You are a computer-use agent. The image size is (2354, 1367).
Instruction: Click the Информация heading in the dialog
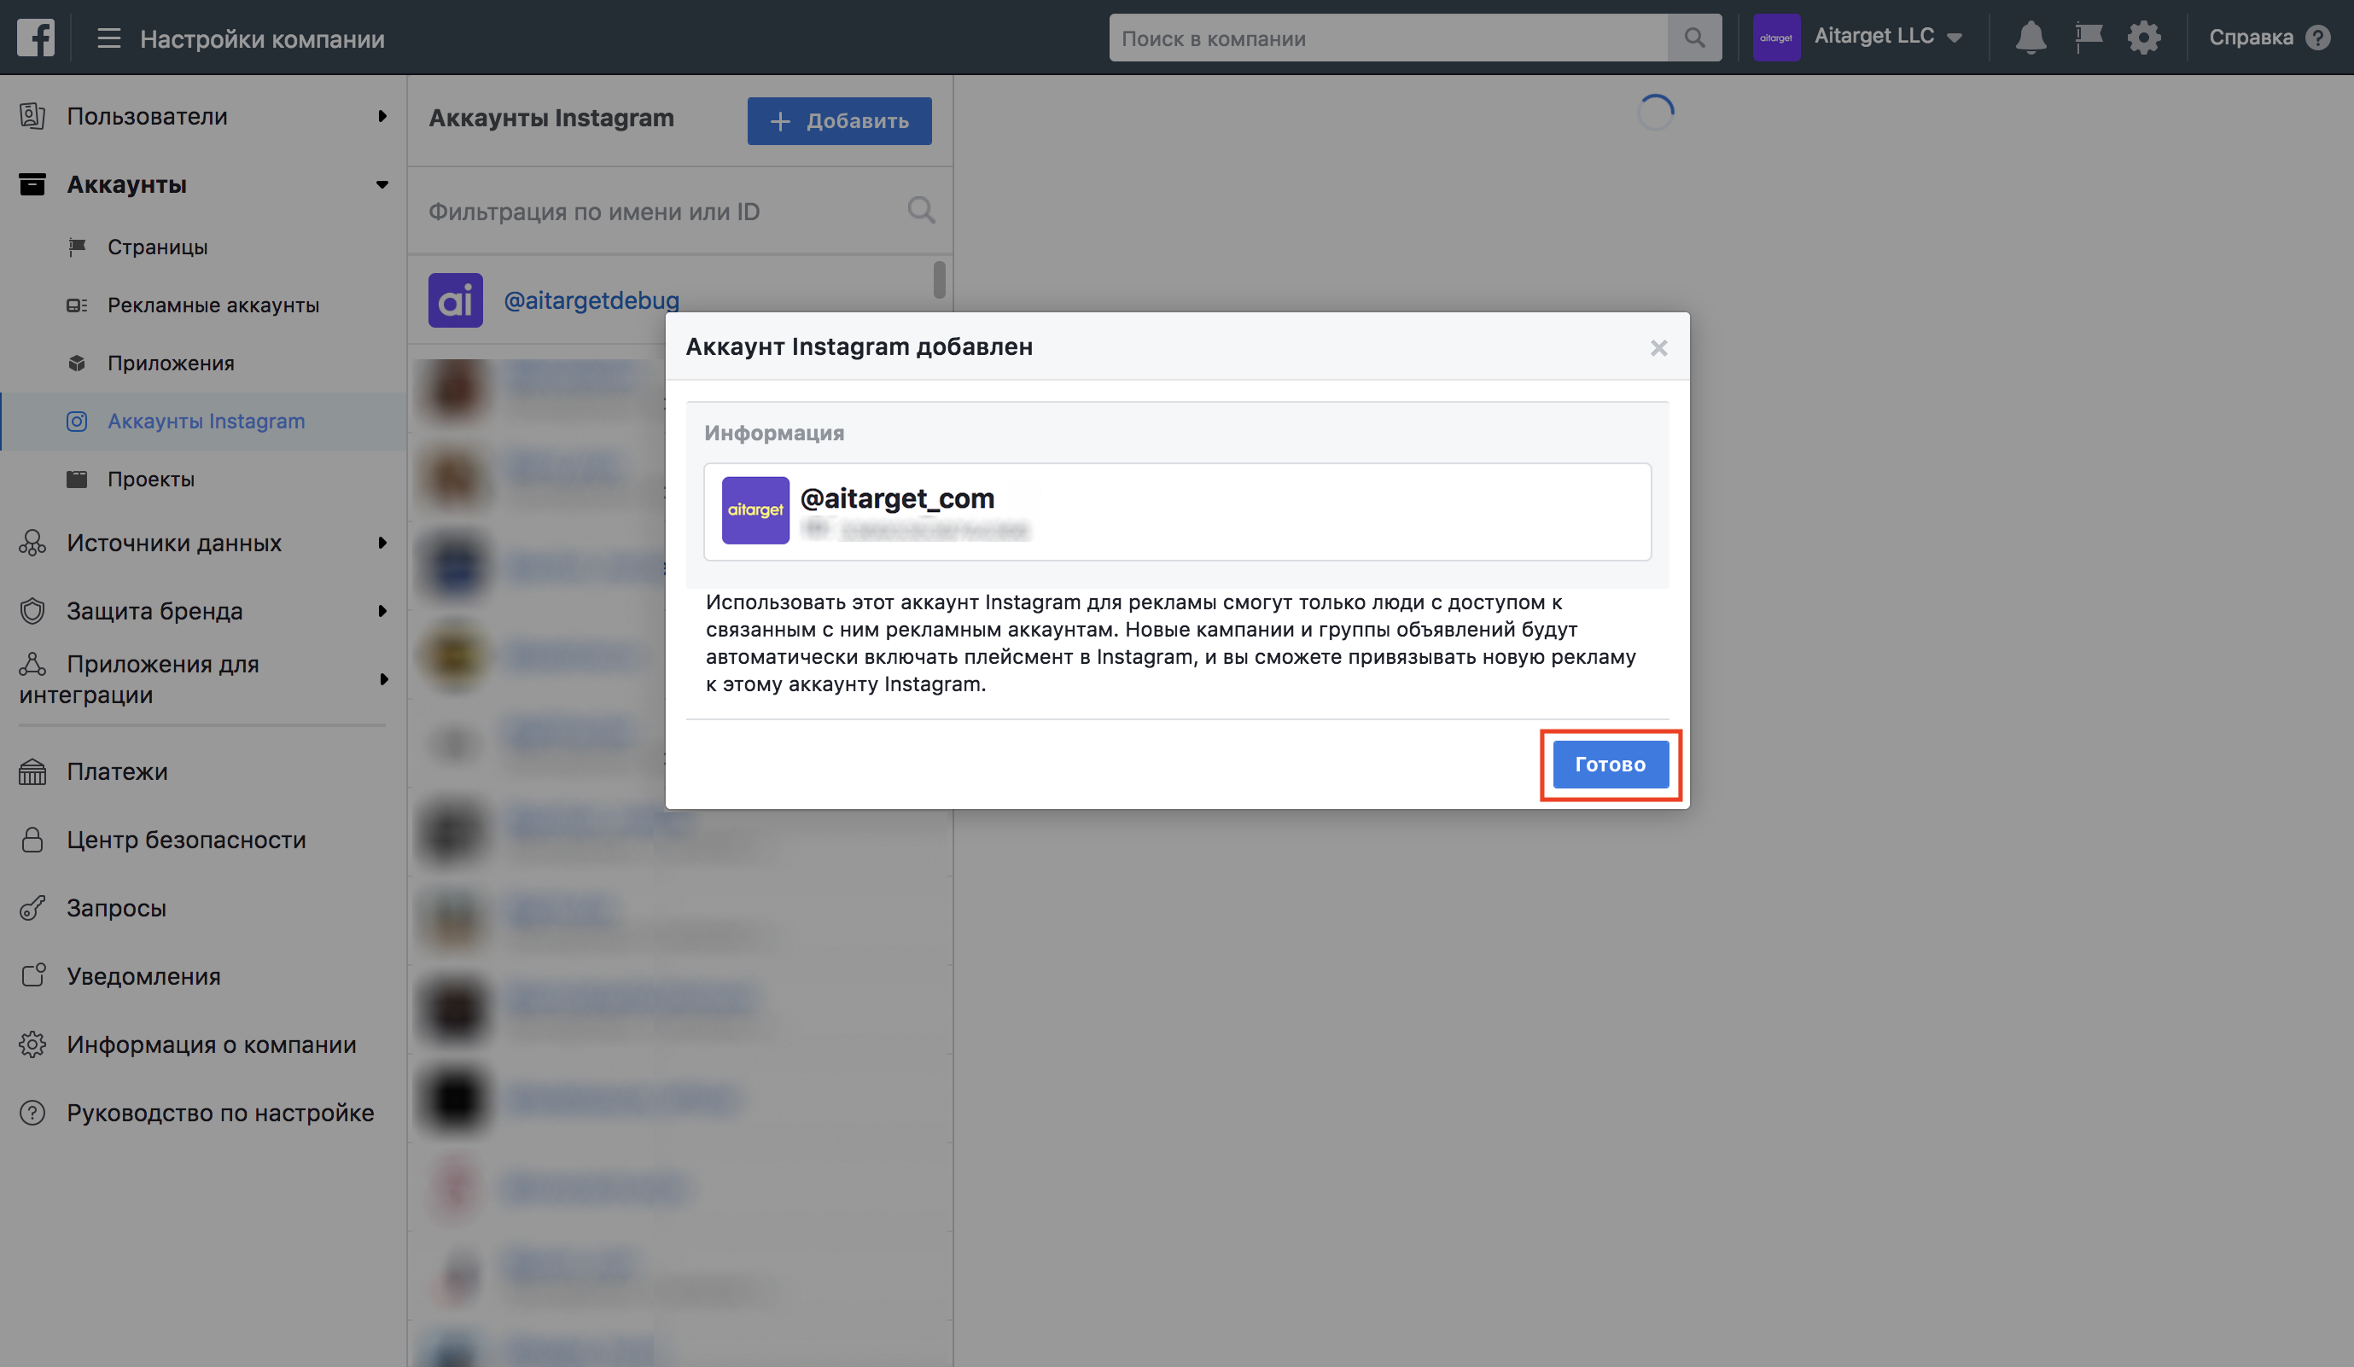tap(774, 433)
